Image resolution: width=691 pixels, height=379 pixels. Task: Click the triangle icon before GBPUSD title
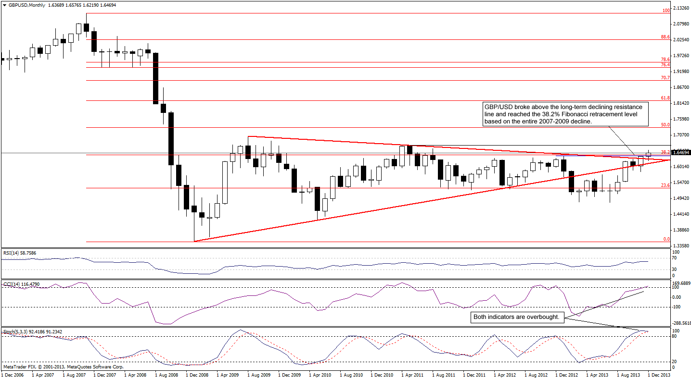[x=4, y=5]
